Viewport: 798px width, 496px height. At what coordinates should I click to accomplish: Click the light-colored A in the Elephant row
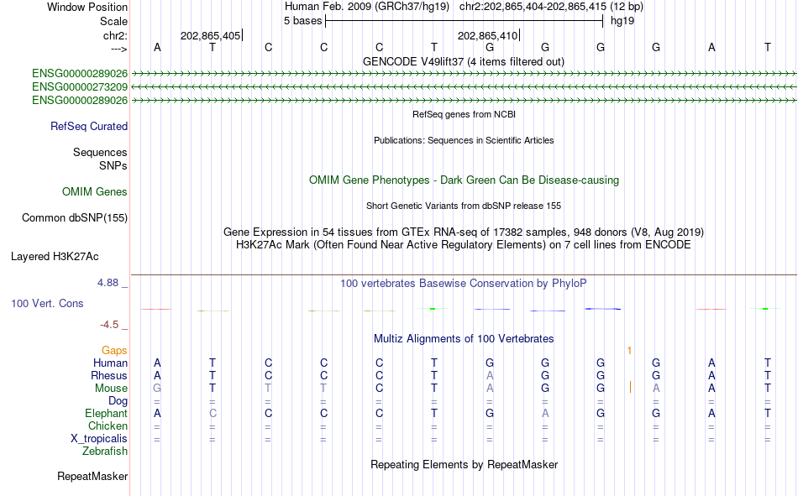tap(545, 413)
